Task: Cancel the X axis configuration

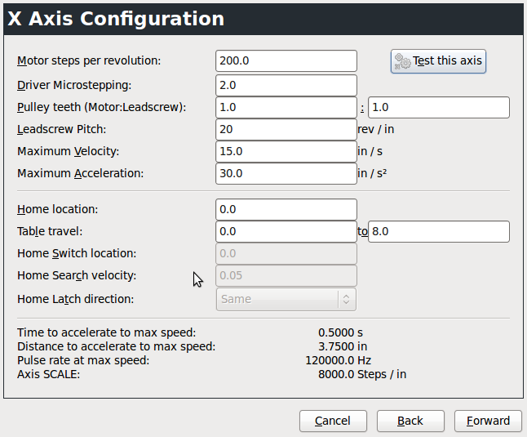Action: 333,421
